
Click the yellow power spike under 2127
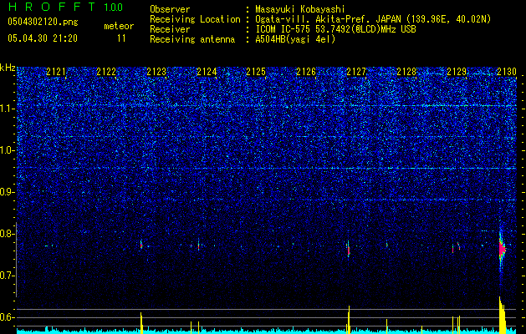tap(349, 320)
